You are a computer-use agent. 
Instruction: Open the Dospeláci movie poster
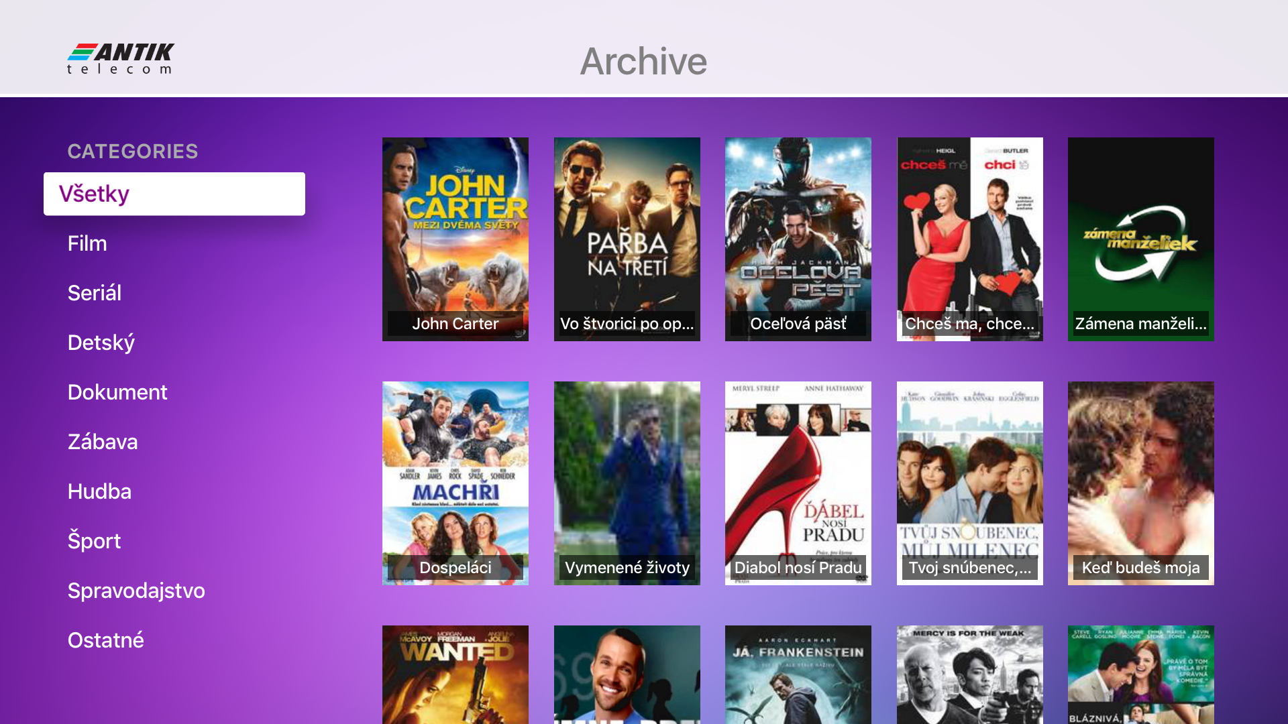pyautogui.click(x=455, y=483)
